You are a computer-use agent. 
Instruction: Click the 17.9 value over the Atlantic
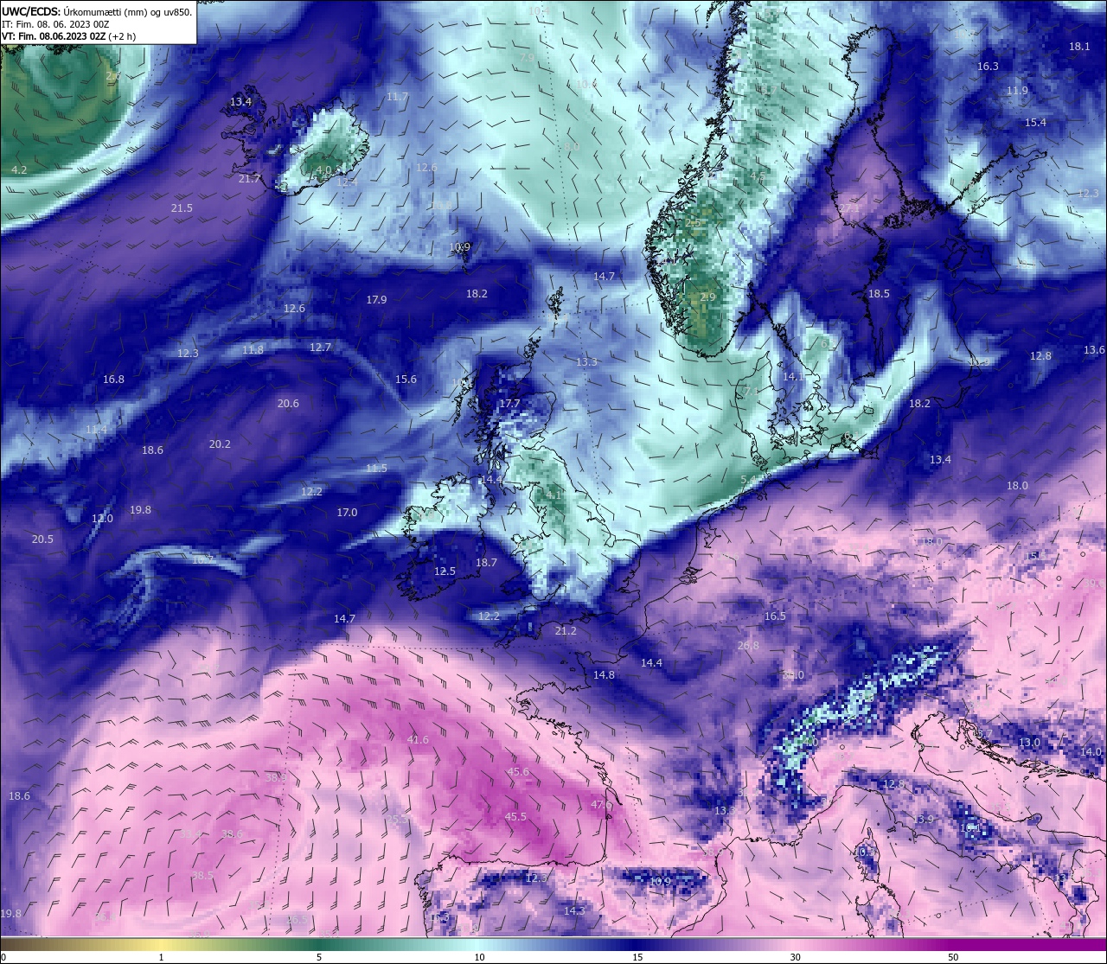coord(376,300)
